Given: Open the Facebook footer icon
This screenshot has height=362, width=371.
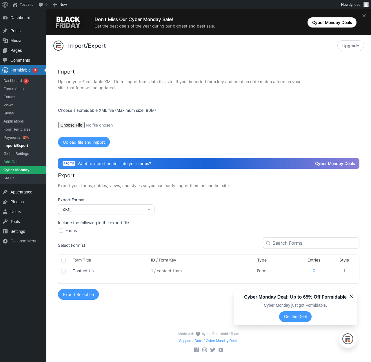Looking at the screenshot, I should (x=197, y=350).
